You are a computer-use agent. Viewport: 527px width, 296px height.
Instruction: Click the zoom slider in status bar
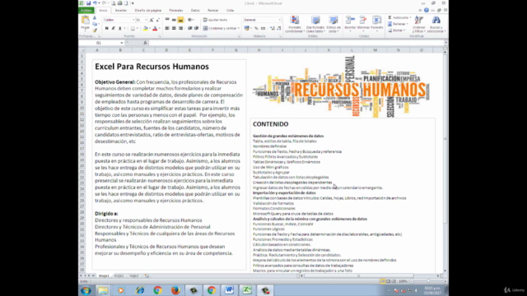point(428,281)
